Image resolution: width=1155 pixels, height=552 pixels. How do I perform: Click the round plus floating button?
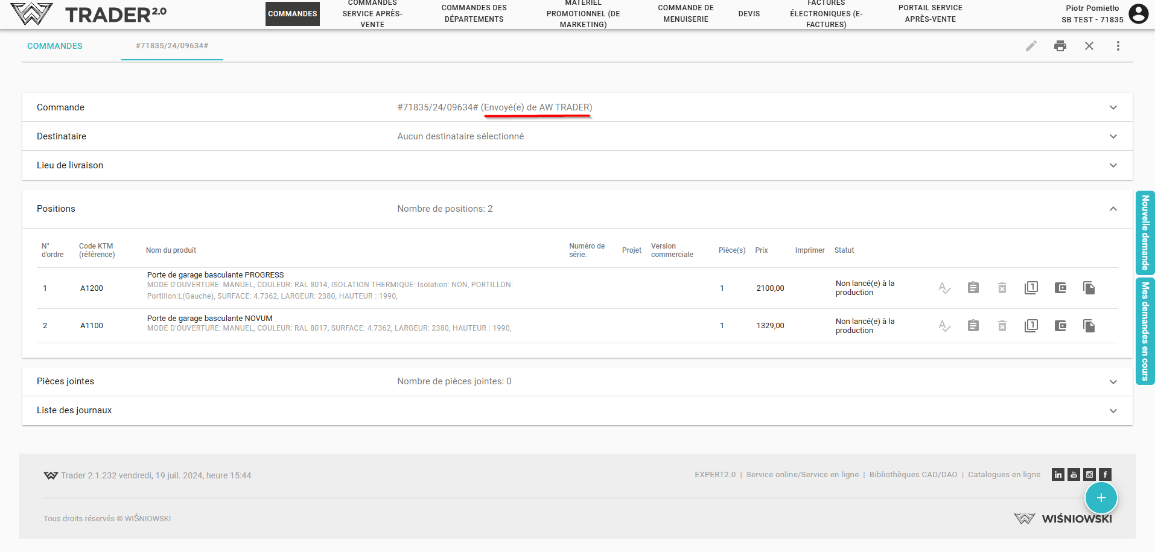(x=1101, y=498)
